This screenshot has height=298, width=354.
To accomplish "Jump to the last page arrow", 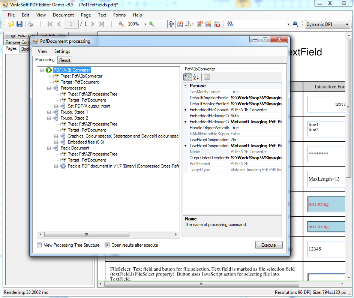I will coord(101,24).
